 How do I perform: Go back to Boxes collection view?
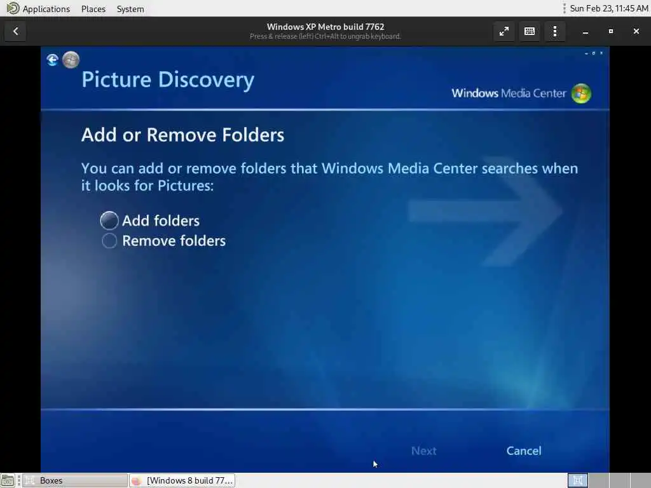tap(16, 31)
